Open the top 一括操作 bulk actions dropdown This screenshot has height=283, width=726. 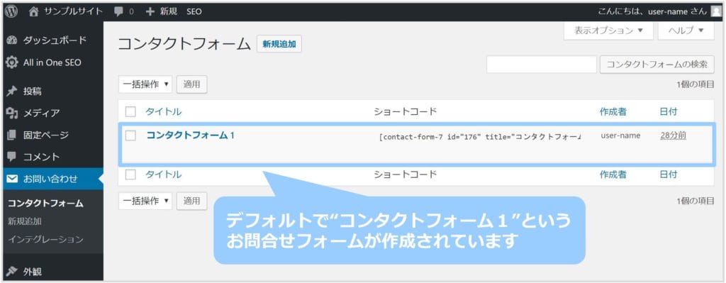145,84
